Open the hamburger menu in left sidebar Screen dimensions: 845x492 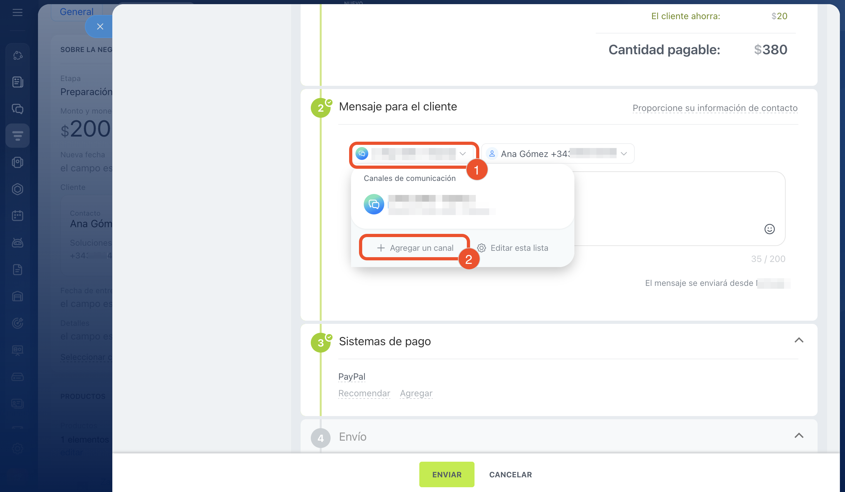click(18, 13)
